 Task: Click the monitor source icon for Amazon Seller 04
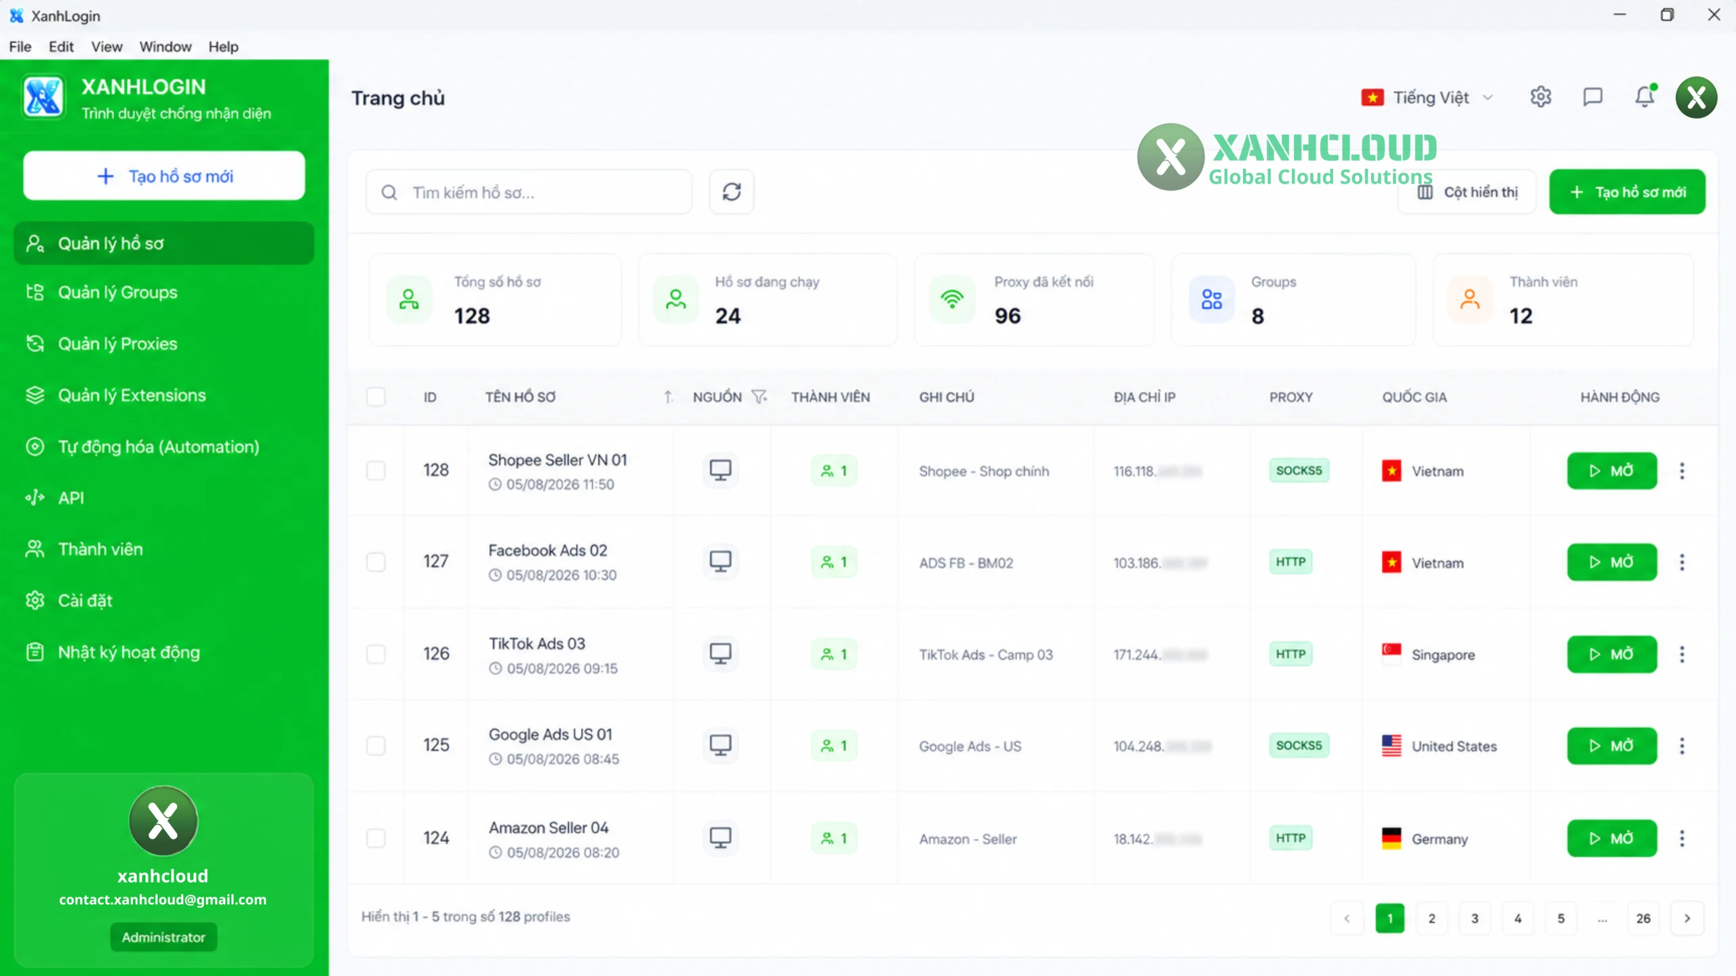tap(720, 838)
